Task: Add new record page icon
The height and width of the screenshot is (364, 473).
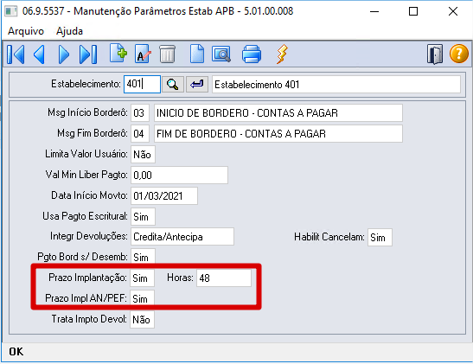Action: (118, 54)
